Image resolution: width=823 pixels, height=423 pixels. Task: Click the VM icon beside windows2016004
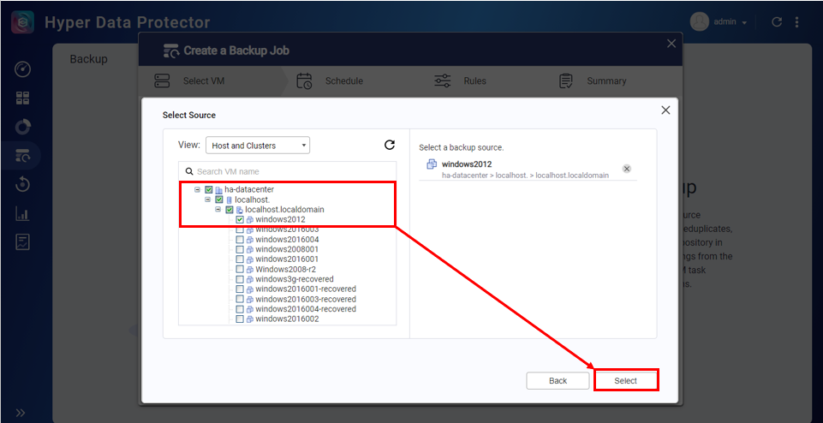(250, 239)
